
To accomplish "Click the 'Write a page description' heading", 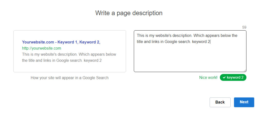I will pyautogui.click(x=129, y=13).
